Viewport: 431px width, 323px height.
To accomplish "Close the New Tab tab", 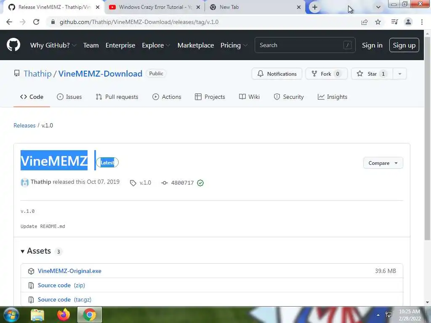I will [x=299, y=7].
